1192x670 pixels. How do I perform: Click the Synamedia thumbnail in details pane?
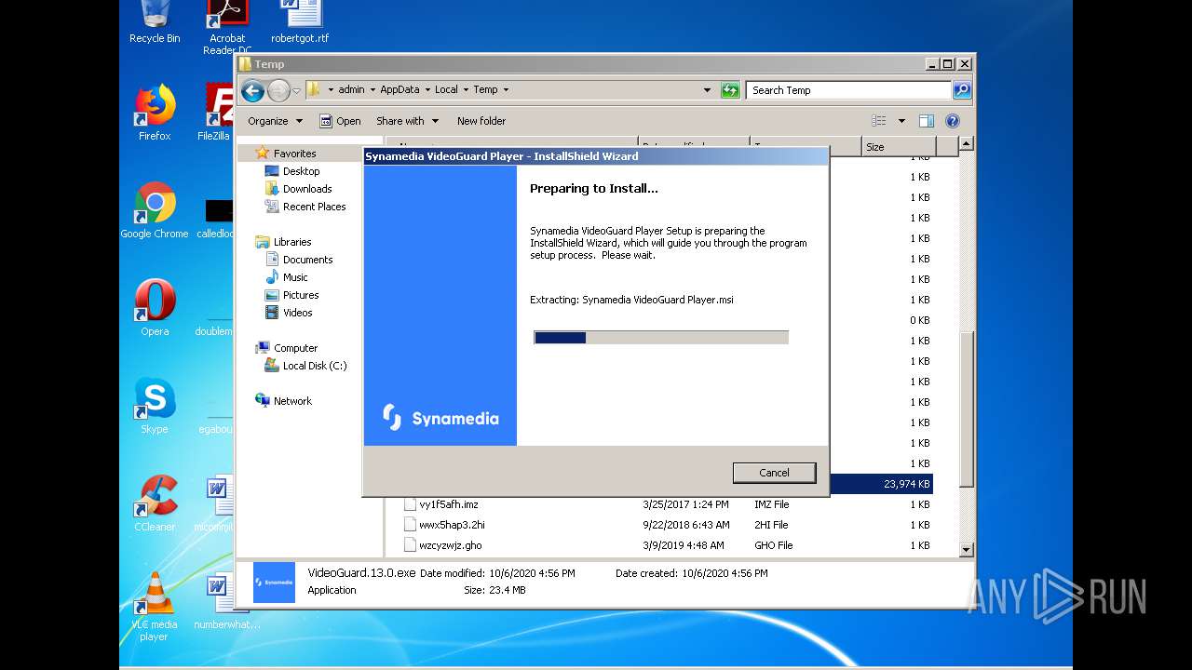274,583
